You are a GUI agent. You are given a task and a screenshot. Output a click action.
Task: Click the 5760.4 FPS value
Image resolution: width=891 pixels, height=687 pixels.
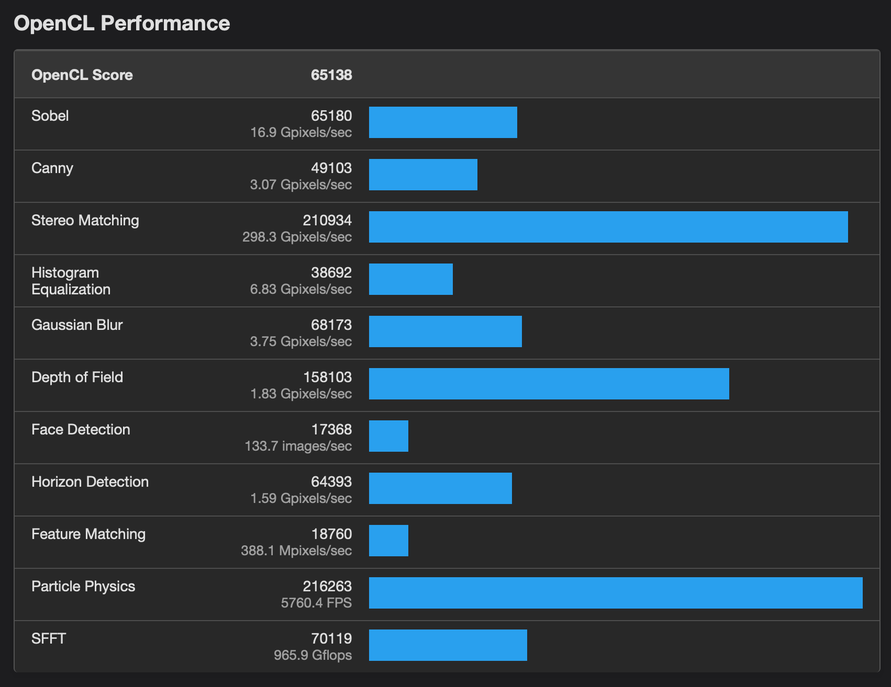pos(316,603)
